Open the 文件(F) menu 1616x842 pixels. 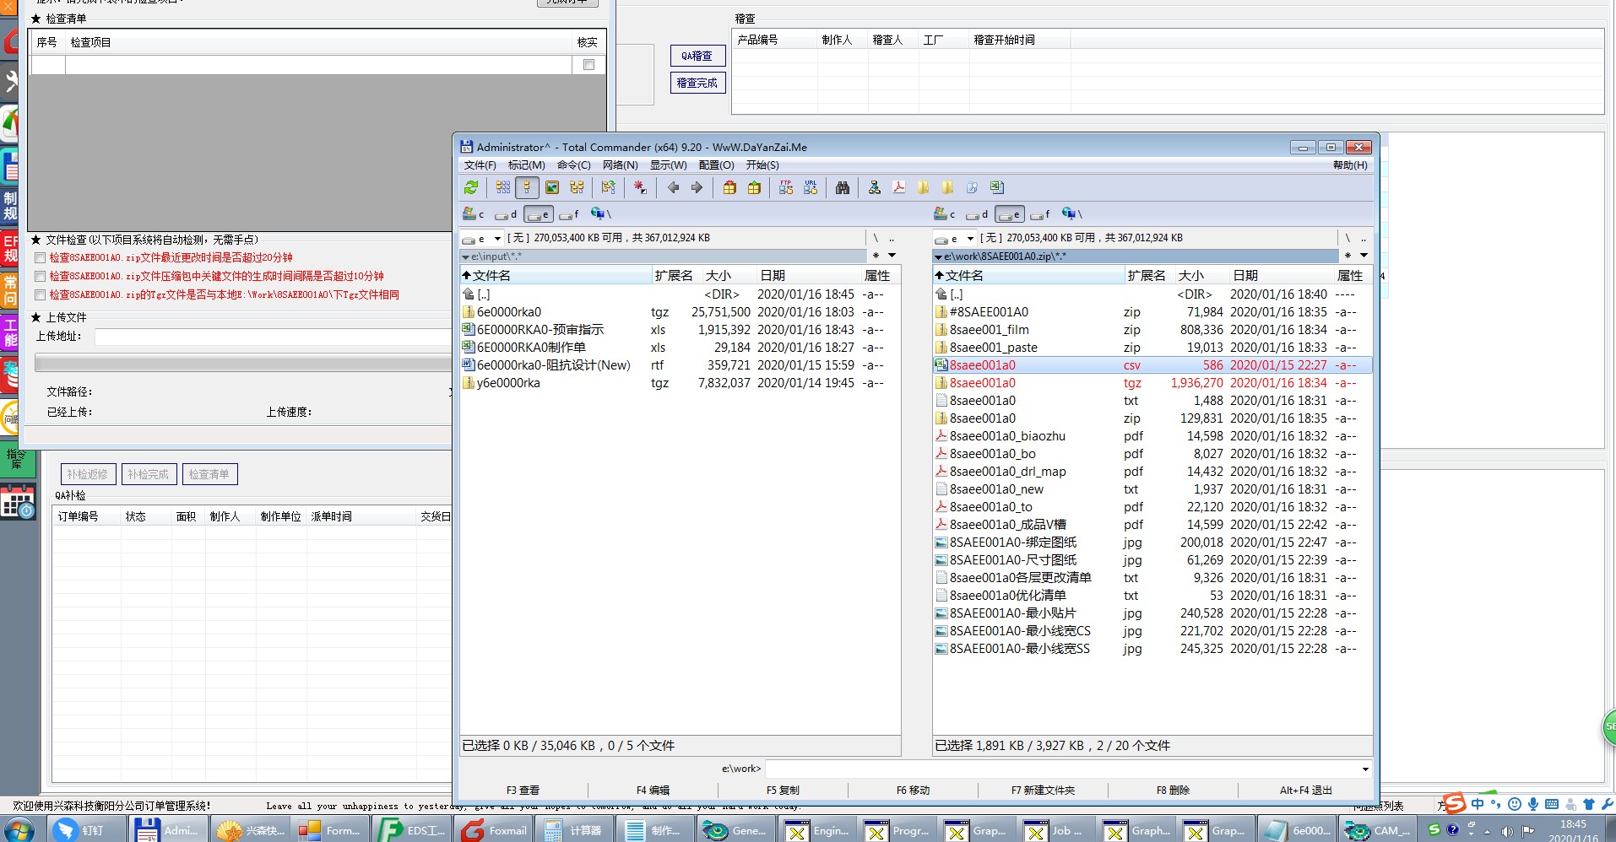click(x=480, y=165)
